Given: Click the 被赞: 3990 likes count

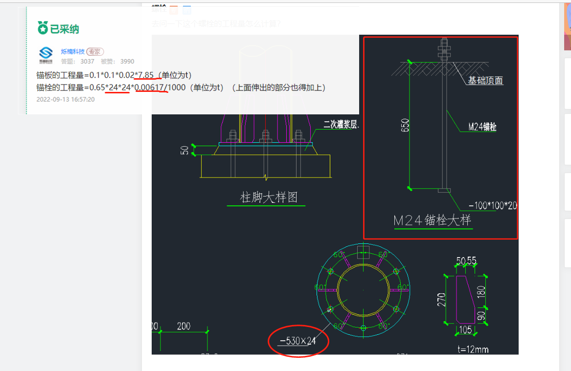Looking at the screenshot, I should click(117, 62).
